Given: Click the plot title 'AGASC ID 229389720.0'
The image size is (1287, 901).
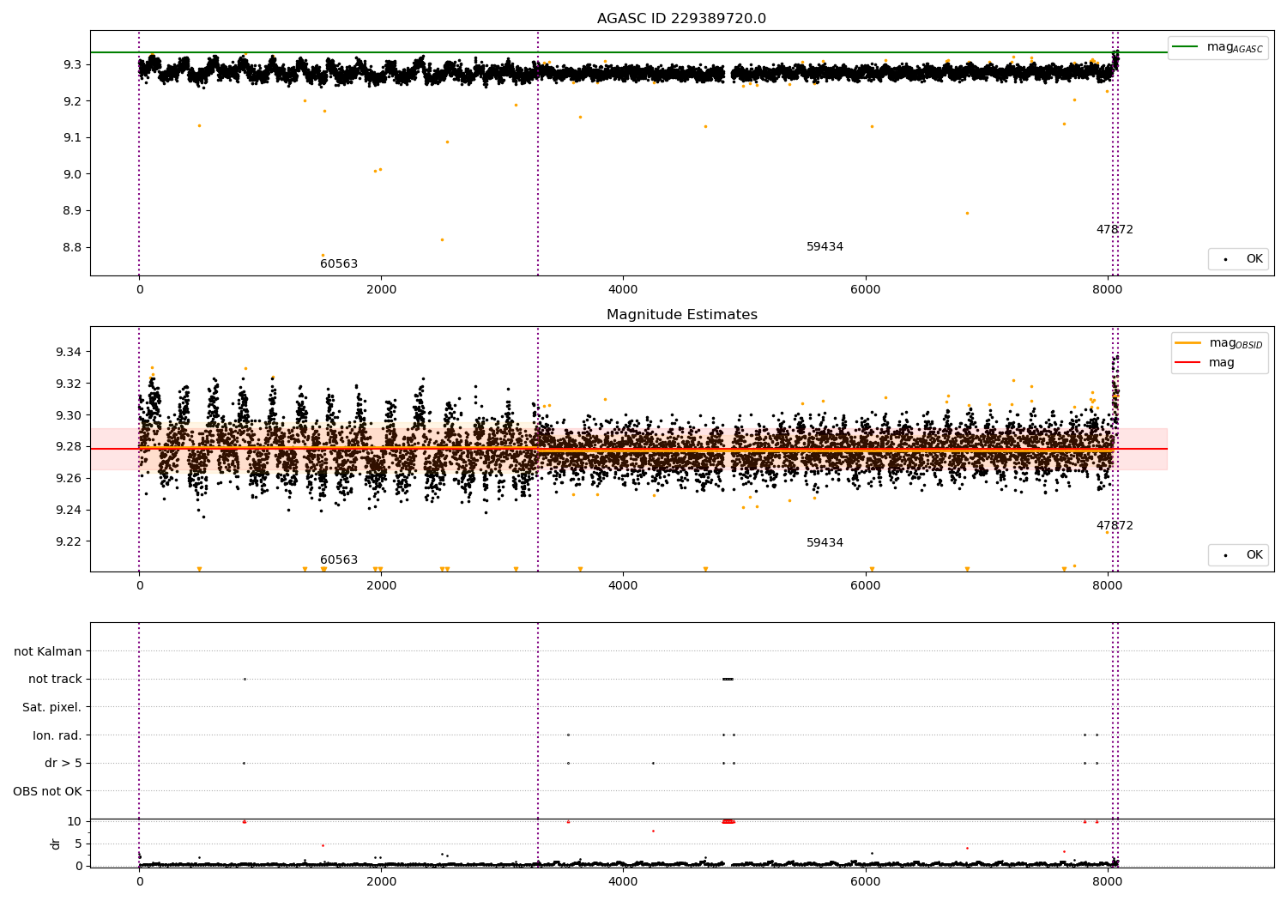Looking at the screenshot, I should (x=681, y=19).
